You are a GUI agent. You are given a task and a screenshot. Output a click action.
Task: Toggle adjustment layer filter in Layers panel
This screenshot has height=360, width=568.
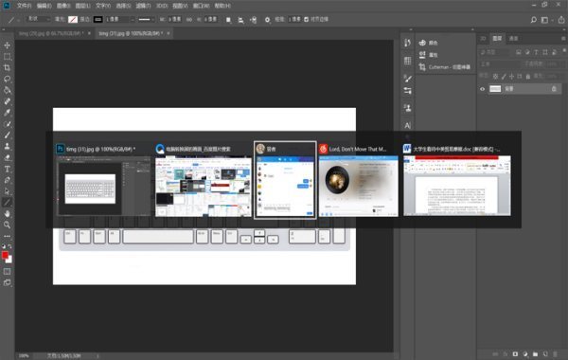[x=527, y=52]
